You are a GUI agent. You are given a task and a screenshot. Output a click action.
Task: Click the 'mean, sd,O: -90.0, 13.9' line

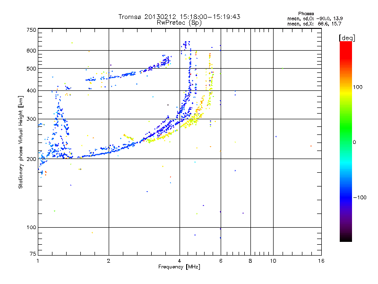[315, 18]
